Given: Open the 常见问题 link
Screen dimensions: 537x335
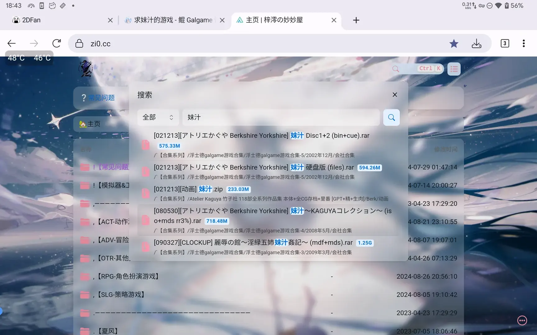Looking at the screenshot, I should pyautogui.click(x=102, y=98).
